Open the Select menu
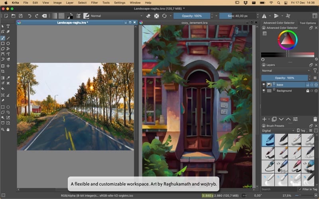Viewport: 319px width, 199px height. [82, 3]
